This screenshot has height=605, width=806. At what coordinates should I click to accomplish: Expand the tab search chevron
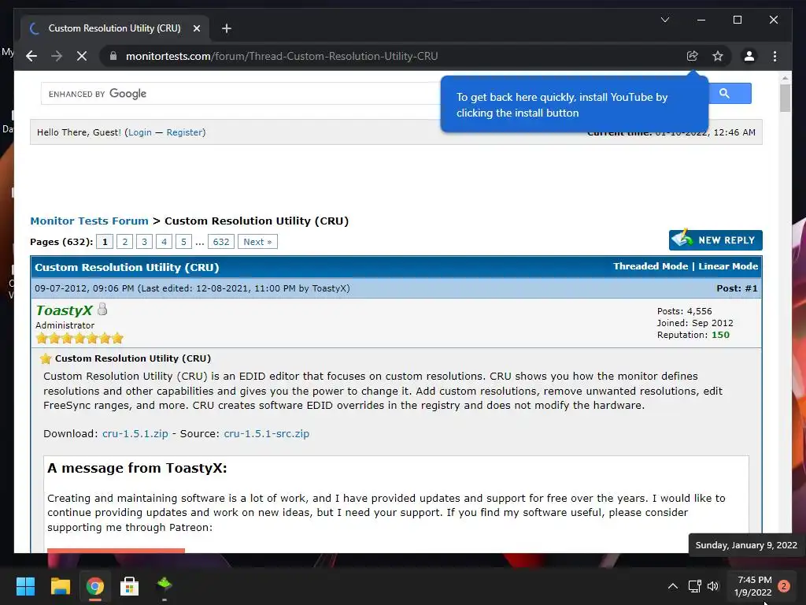664,20
